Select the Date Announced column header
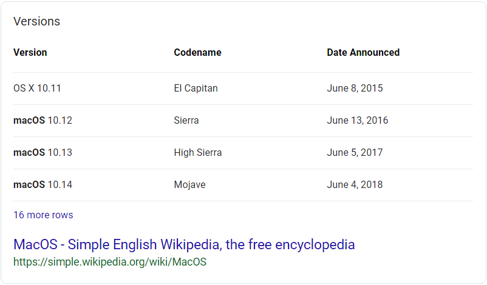 click(363, 52)
